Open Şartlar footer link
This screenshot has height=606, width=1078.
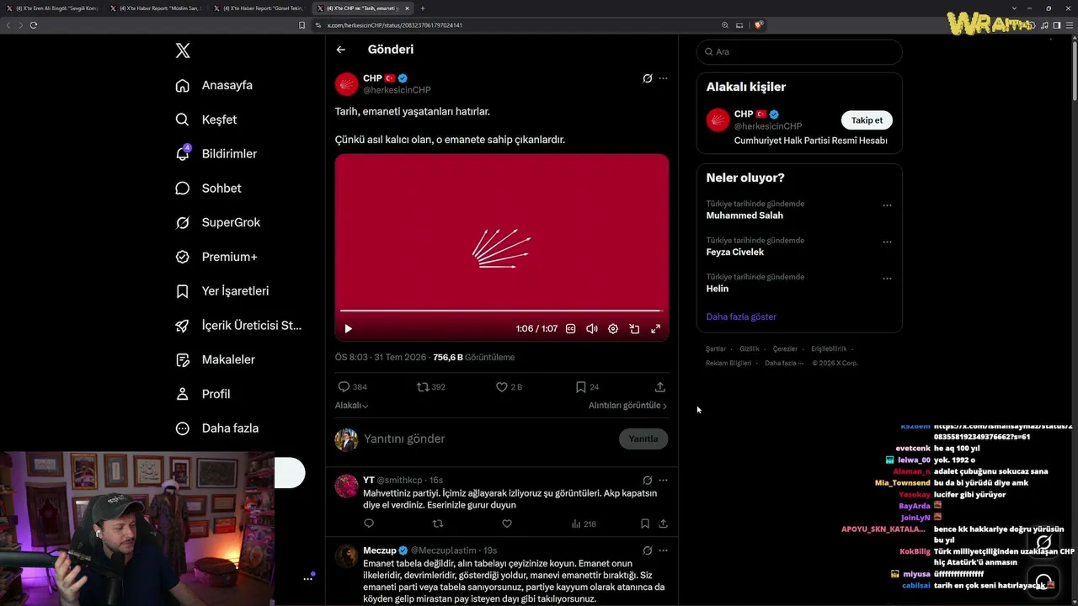[x=716, y=348]
